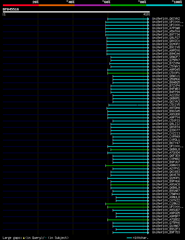Image resolution: width=185 pixels, height=240 pixels.
Task: Open the UniRef100_B6TY47 hit label
Action: tap(166, 143)
